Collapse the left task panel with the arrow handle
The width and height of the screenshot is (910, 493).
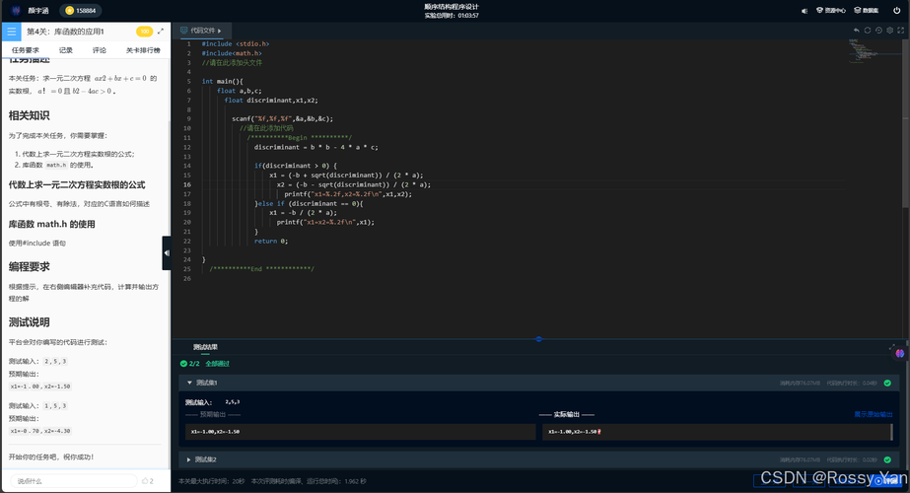tap(167, 253)
